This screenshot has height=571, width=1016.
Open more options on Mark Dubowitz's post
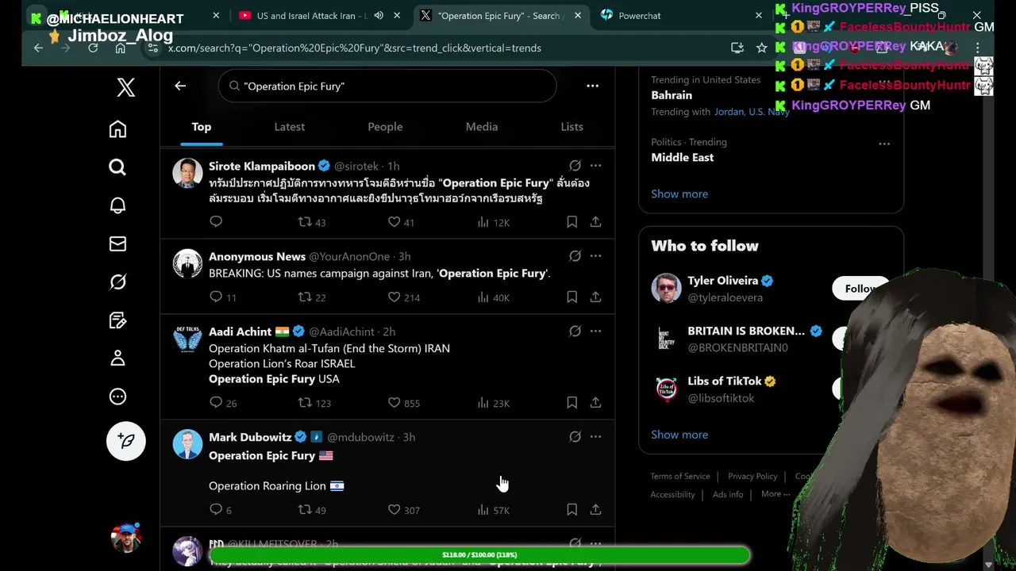(595, 436)
